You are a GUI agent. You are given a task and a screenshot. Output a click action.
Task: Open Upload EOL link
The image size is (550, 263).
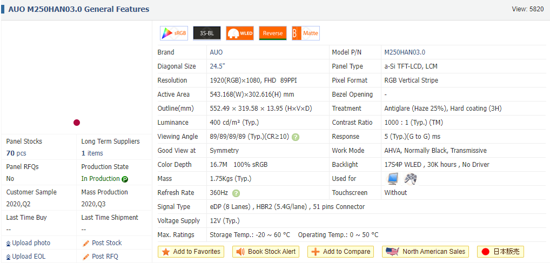tap(29, 257)
